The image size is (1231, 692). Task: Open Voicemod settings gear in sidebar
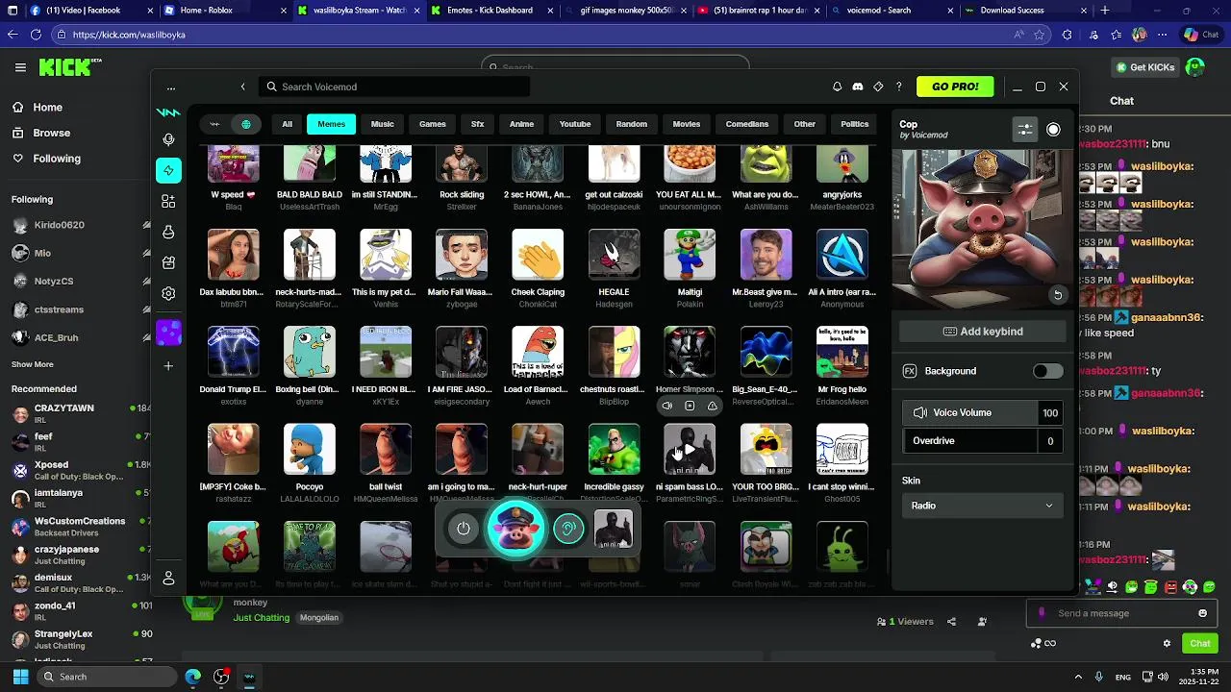(x=168, y=293)
